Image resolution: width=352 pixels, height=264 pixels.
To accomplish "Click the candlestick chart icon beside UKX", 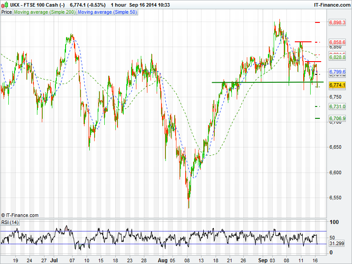I will pyautogui.click(x=4, y=5).
